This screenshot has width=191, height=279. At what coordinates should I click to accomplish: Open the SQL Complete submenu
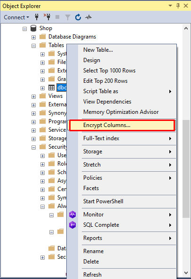tap(127, 225)
